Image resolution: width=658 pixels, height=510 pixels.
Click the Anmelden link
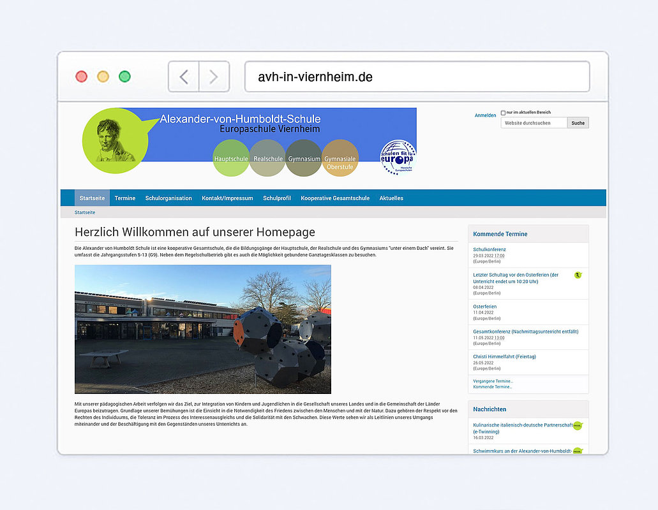tap(485, 115)
